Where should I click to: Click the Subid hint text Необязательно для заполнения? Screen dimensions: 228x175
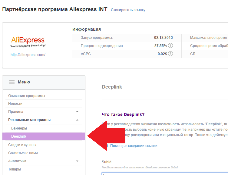coord(140,167)
